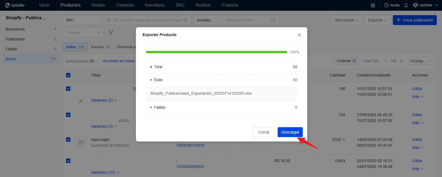Viewport: 442px width, 177px height.
Task: Go to the Inicio menu
Action: tap(44, 5)
